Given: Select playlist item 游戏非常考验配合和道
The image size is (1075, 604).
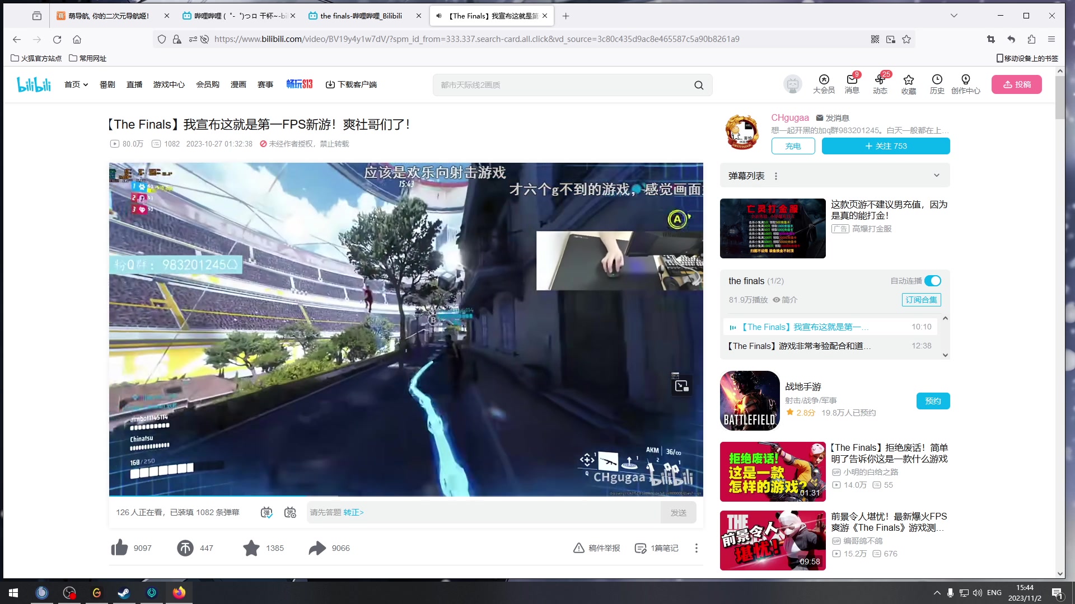Looking at the screenshot, I should 829,346.
